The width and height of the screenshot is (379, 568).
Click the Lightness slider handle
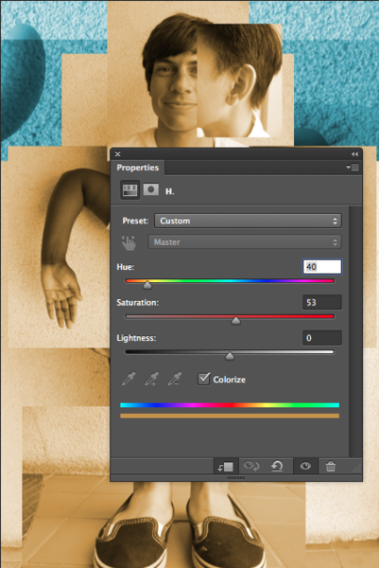[x=230, y=356]
